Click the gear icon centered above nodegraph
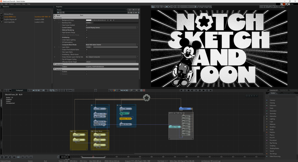This screenshot has width=298, height=162. click(x=95, y=90)
